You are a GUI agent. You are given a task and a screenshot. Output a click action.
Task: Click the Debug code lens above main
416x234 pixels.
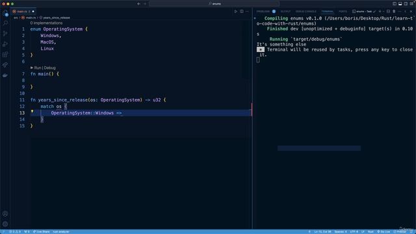pos(49,68)
